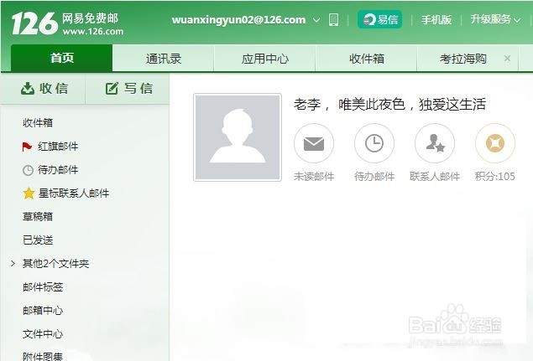
Task: Switch to the 通讯录 tab
Action: [x=163, y=59]
